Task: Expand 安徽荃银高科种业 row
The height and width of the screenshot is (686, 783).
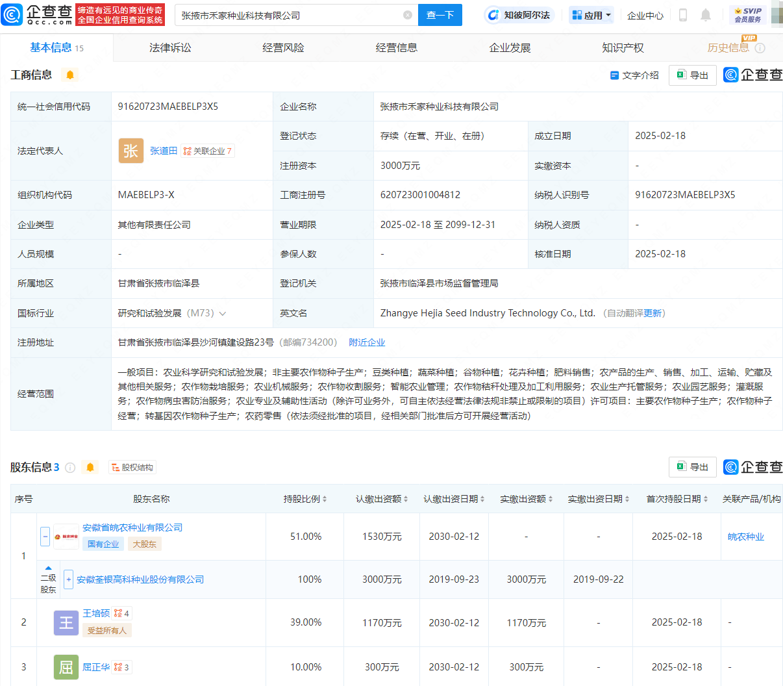Action: point(69,579)
